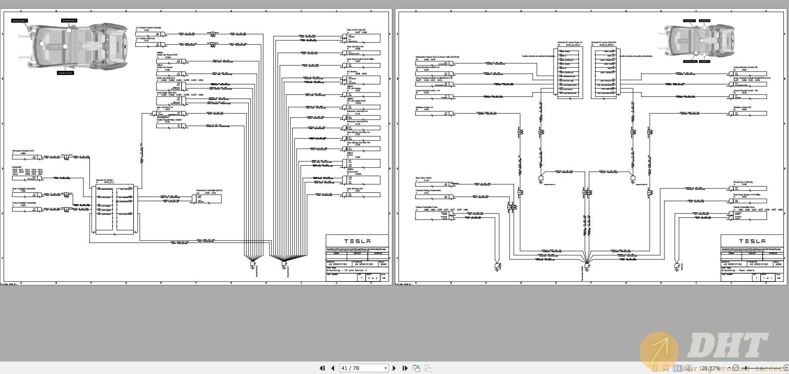Click the 'Falcon Controller Rear' label
The image size is (789, 374).
(744, 207)
